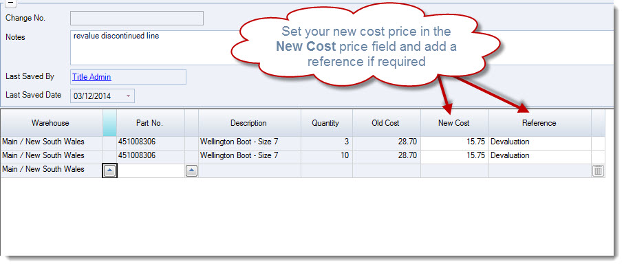Click the empty Part No. field in the blank row
The height and width of the screenshot is (266, 624).
pos(151,171)
